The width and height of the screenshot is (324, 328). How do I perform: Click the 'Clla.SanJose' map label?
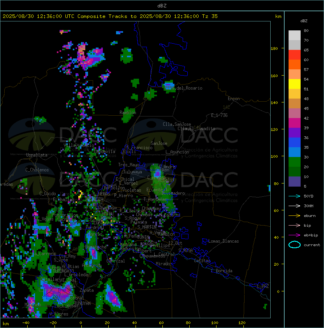point(177,124)
